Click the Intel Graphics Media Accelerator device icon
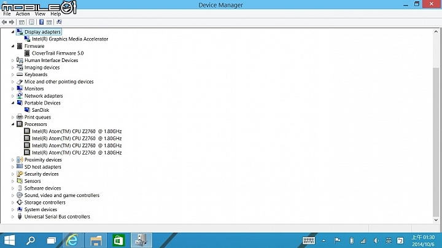Viewport: 442px width, 248px height. click(27, 39)
